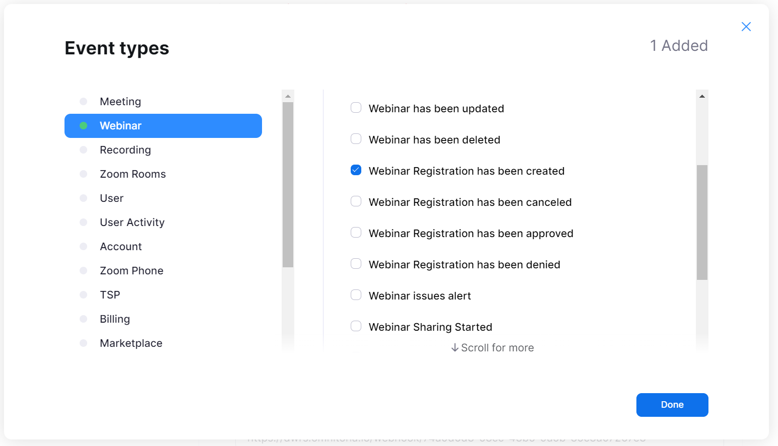The width and height of the screenshot is (778, 446).
Task: Check Webinar has been deleted
Action: coord(356,139)
